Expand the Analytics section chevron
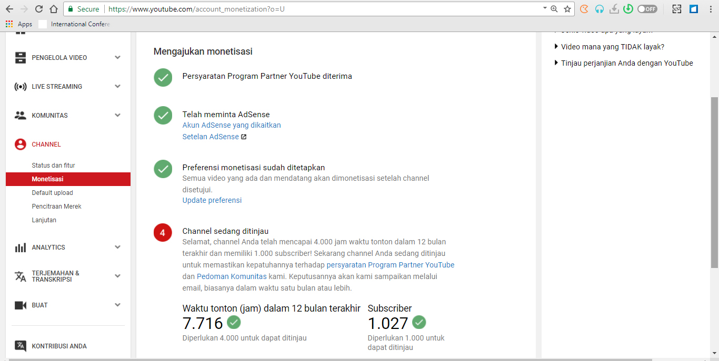Image resolution: width=719 pixels, height=361 pixels. coord(117,247)
